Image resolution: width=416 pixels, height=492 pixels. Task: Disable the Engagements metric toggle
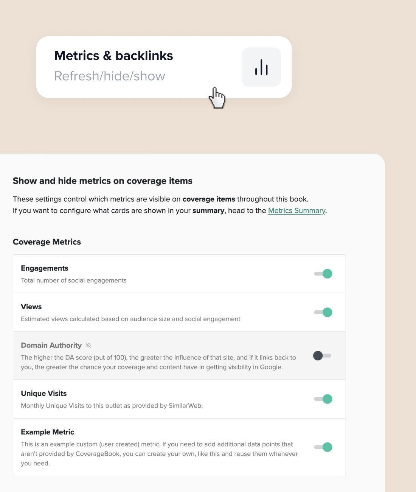click(323, 274)
